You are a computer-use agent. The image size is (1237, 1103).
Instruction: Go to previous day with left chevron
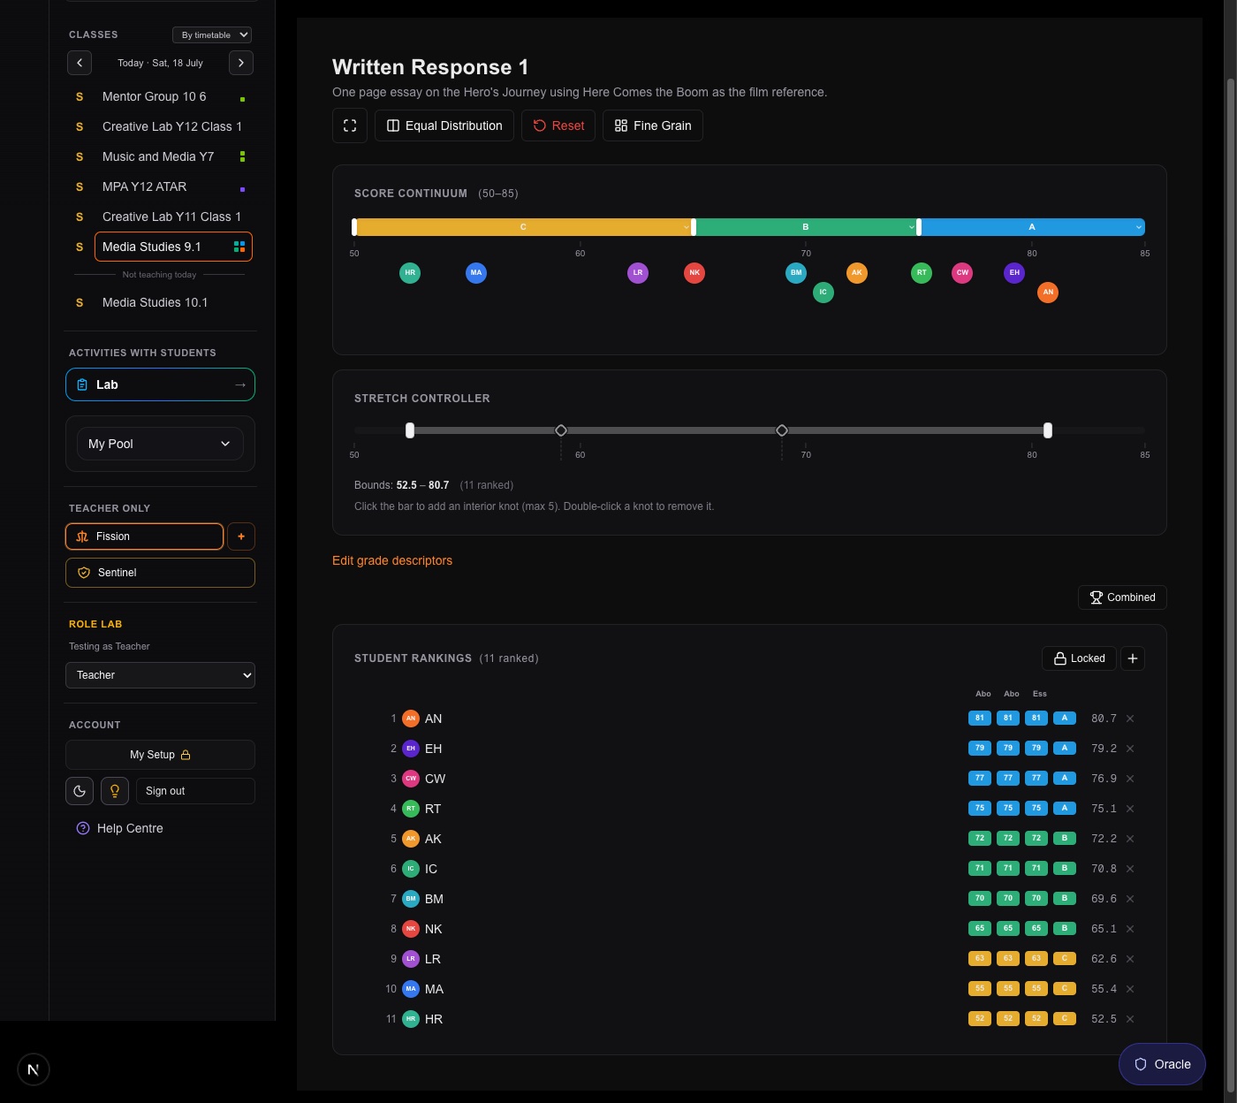[x=80, y=63]
